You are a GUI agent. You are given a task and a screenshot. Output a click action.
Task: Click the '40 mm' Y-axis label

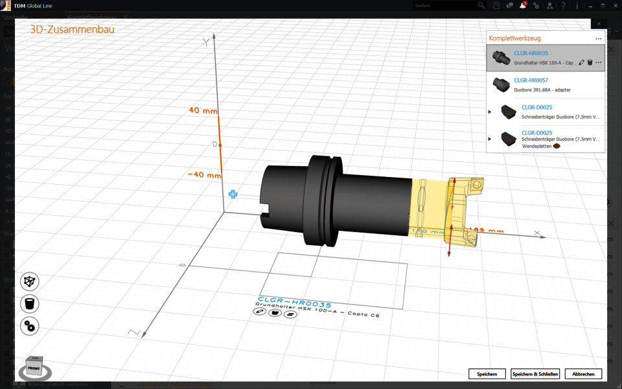pos(203,110)
